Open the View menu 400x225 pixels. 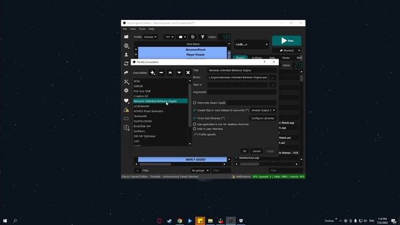132,29
